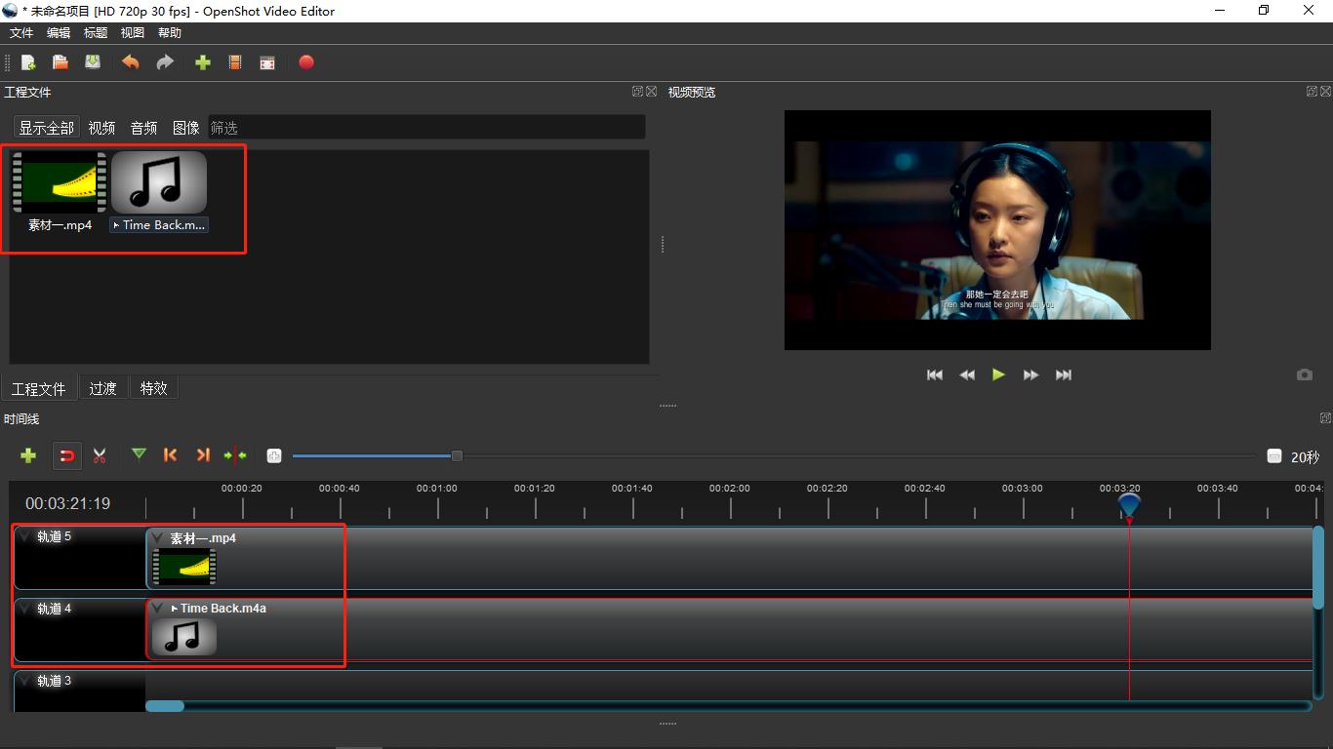Filter project files by 图像
This screenshot has width=1333, height=749.
pyautogui.click(x=185, y=128)
